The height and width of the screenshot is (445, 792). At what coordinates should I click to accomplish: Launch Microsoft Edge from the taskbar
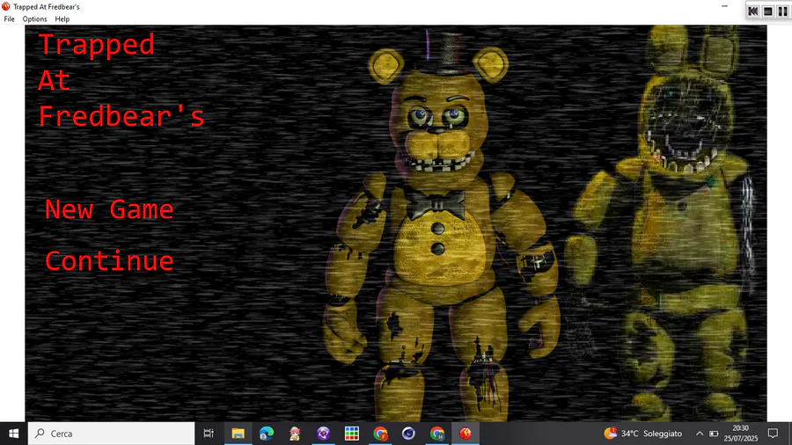coord(266,434)
